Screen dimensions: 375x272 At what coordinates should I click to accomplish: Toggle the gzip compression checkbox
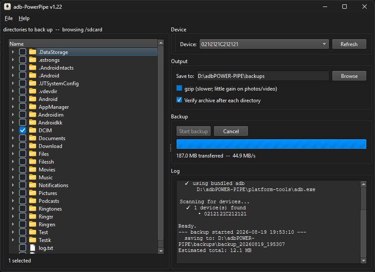[x=179, y=88]
